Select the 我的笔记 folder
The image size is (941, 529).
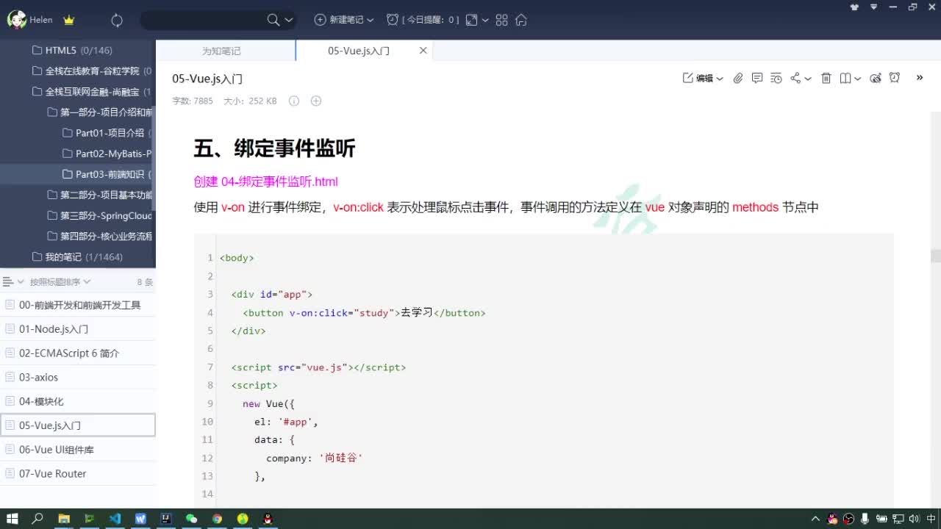pos(78,257)
